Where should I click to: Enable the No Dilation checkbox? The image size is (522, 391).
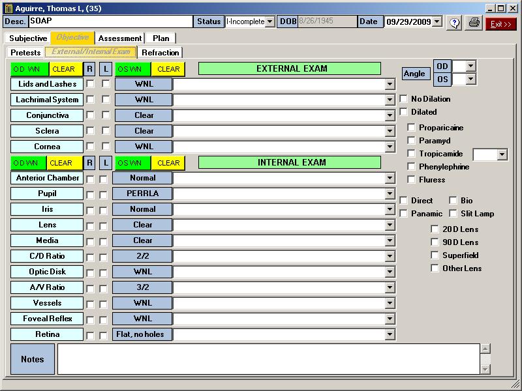[x=405, y=99]
